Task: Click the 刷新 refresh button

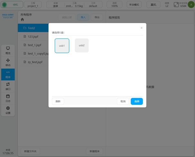Action: click(x=58, y=101)
